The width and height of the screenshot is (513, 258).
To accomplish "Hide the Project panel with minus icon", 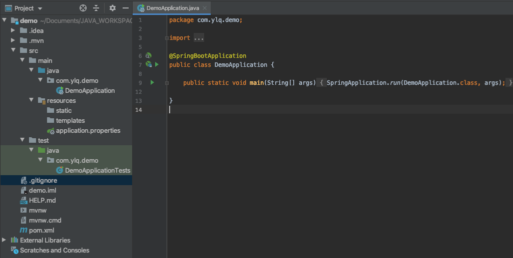I will point(126,8).
